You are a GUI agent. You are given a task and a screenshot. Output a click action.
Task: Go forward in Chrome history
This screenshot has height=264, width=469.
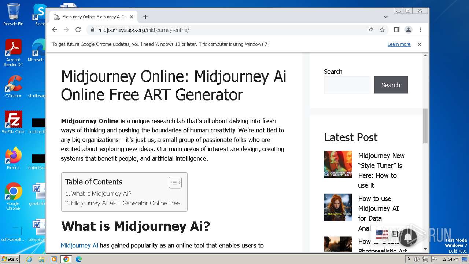(66, 30)
